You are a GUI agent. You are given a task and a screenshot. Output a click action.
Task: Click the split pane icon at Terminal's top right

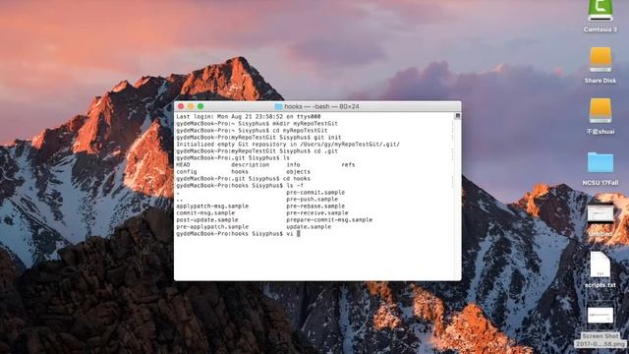click(x=457, y=116)
